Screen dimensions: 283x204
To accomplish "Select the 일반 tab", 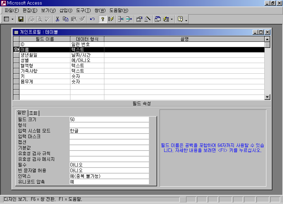I will tap(22, 113).
